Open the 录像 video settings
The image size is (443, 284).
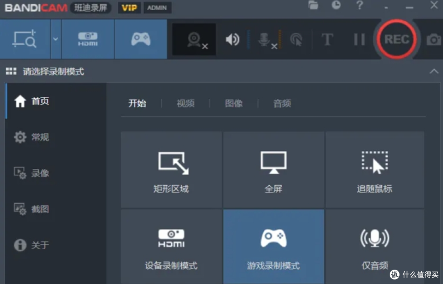[56, 173]
